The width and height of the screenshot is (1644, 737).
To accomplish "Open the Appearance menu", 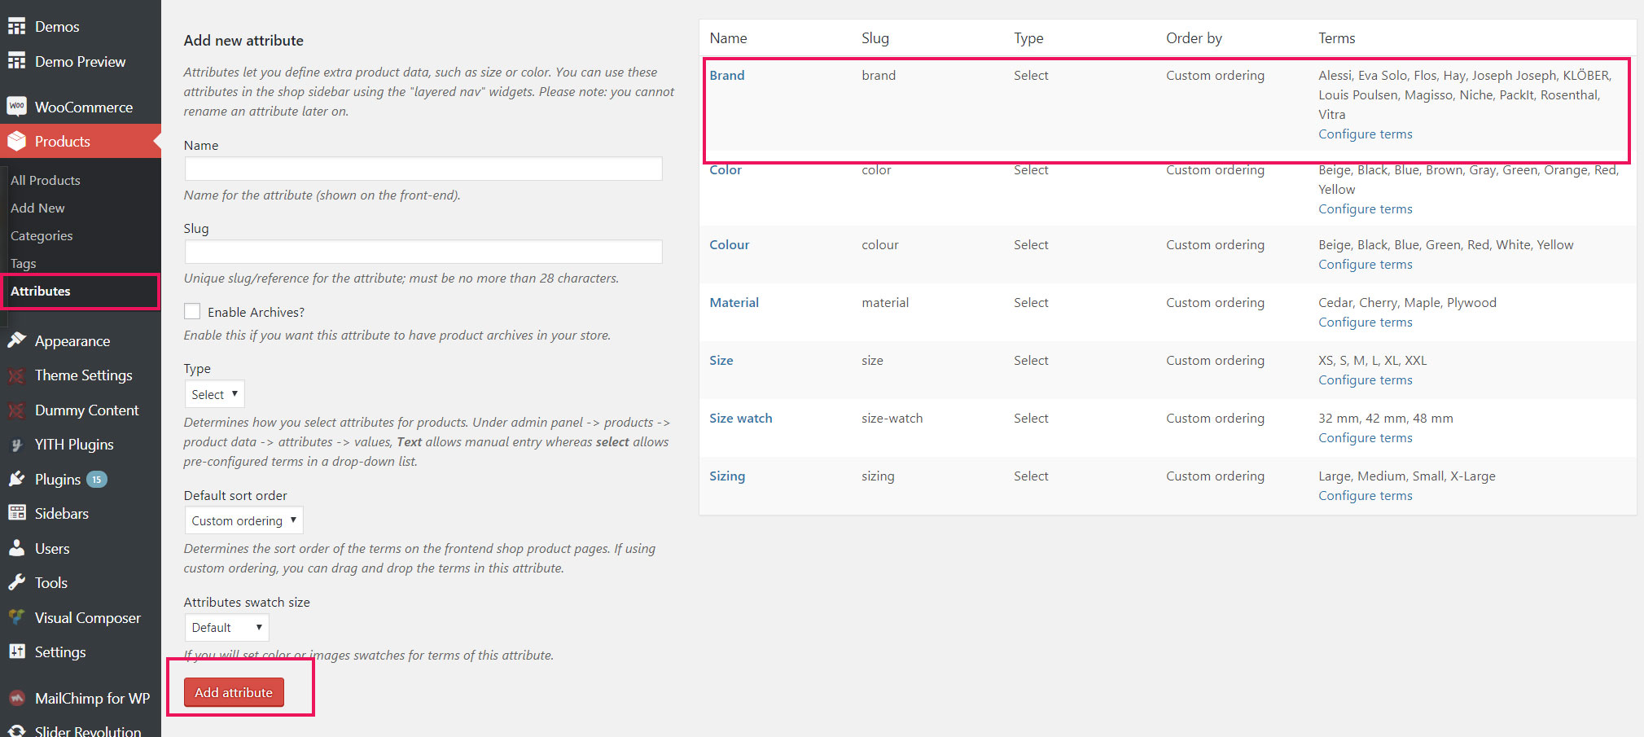I will click(72, 340).
